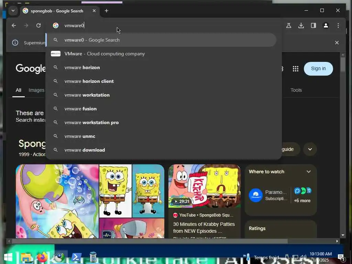
Task: Open PowerShell from the taskbar
Action: coord(76,257)
